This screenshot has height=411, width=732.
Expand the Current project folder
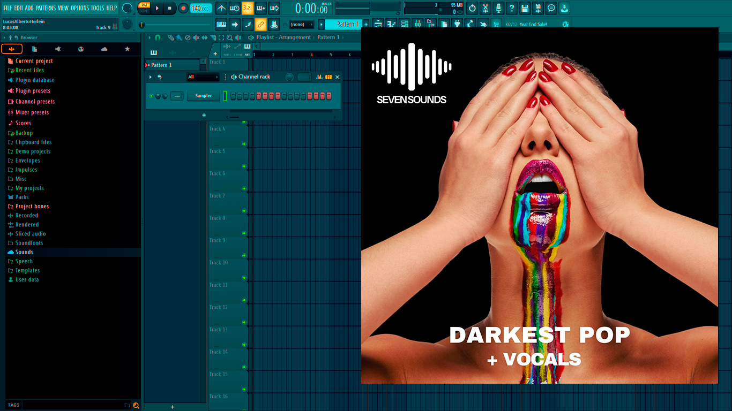click(34, 61)
